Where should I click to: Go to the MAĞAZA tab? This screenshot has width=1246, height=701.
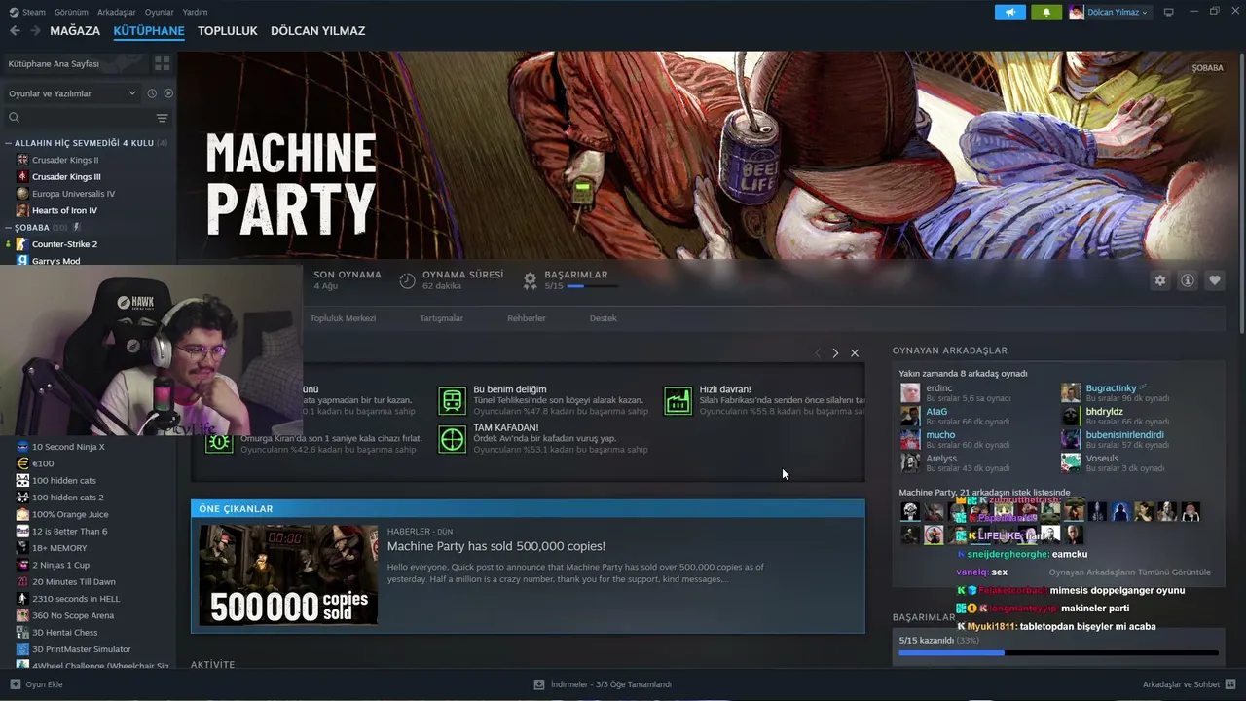(75, 31)
